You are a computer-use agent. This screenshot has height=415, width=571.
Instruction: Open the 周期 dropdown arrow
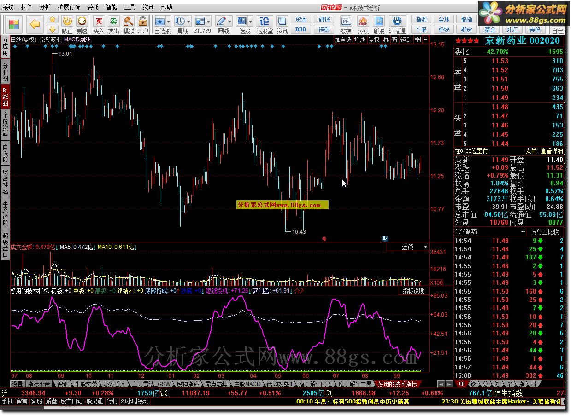189,21
